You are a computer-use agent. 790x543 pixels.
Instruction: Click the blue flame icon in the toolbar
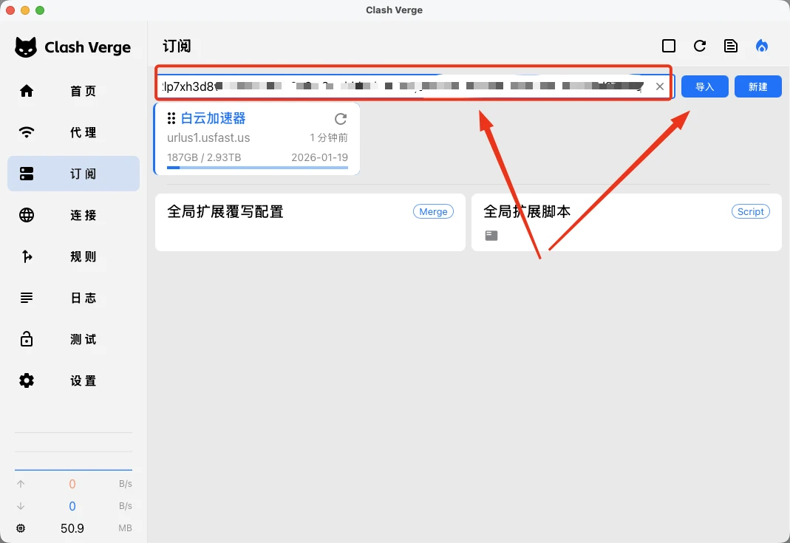tap(762, 45)
